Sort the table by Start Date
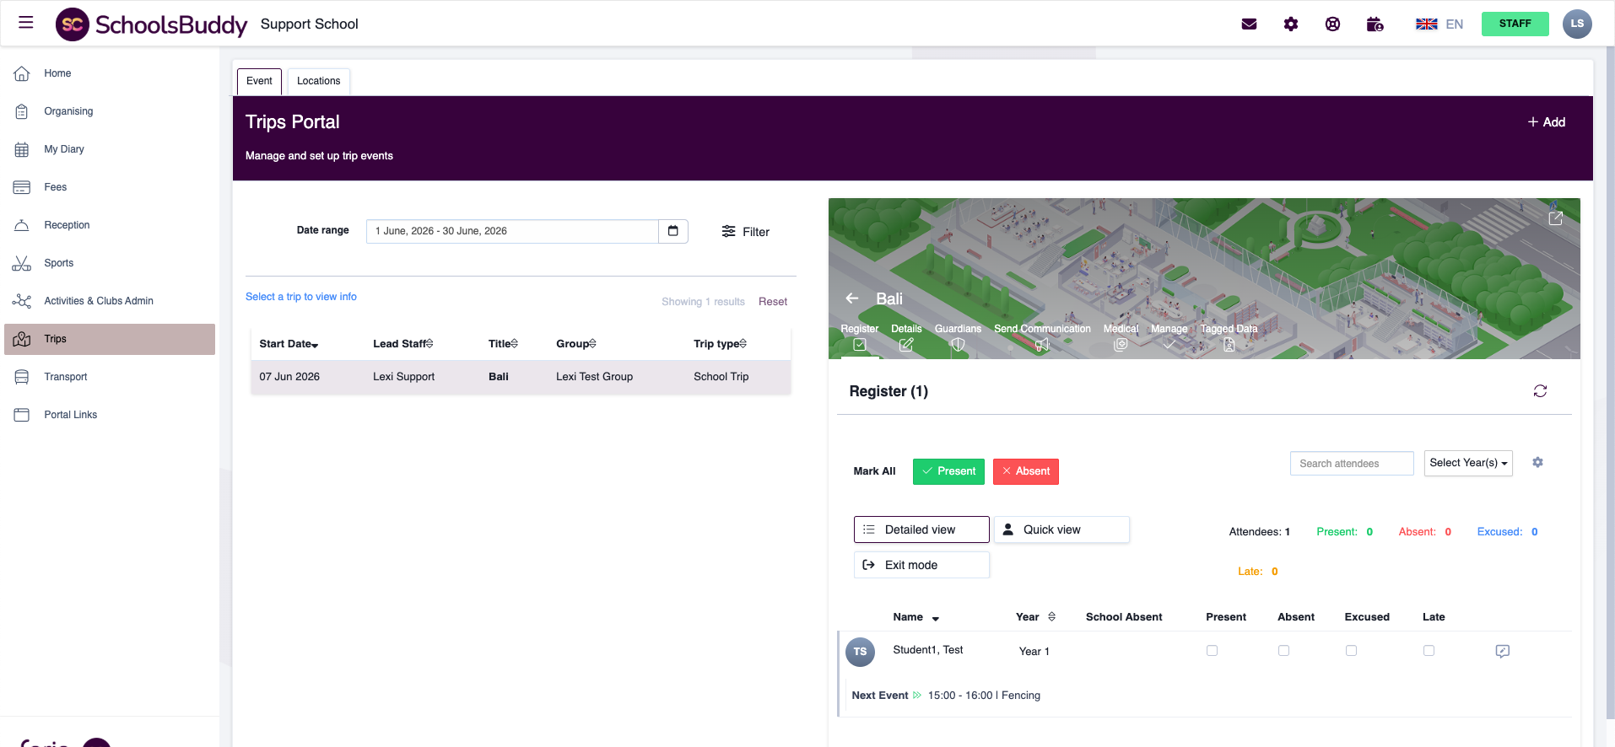Image resolution: width=1615 pixels, height=747 pixels. [x=289, y=344]
